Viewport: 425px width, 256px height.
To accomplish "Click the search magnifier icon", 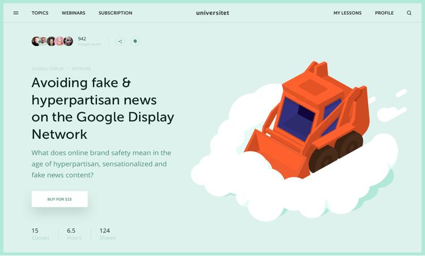I will pyautogui.click(x=409, y=12).
